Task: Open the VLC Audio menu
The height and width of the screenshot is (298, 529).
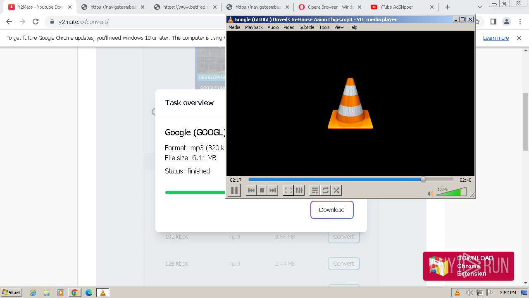Action: 273,27
